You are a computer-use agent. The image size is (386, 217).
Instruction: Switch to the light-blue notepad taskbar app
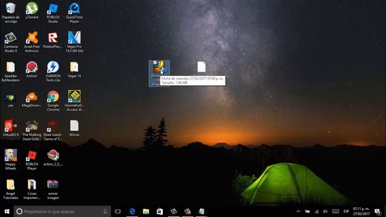click(x=201, y=212)
